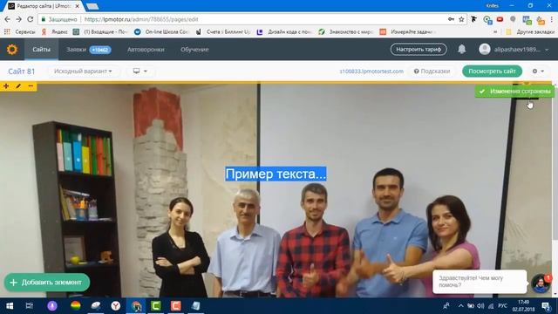Open the desktop device view dropdown
The height and width of the screenshot is (314, 558).
pyautogui.click(x=139, y=72)
